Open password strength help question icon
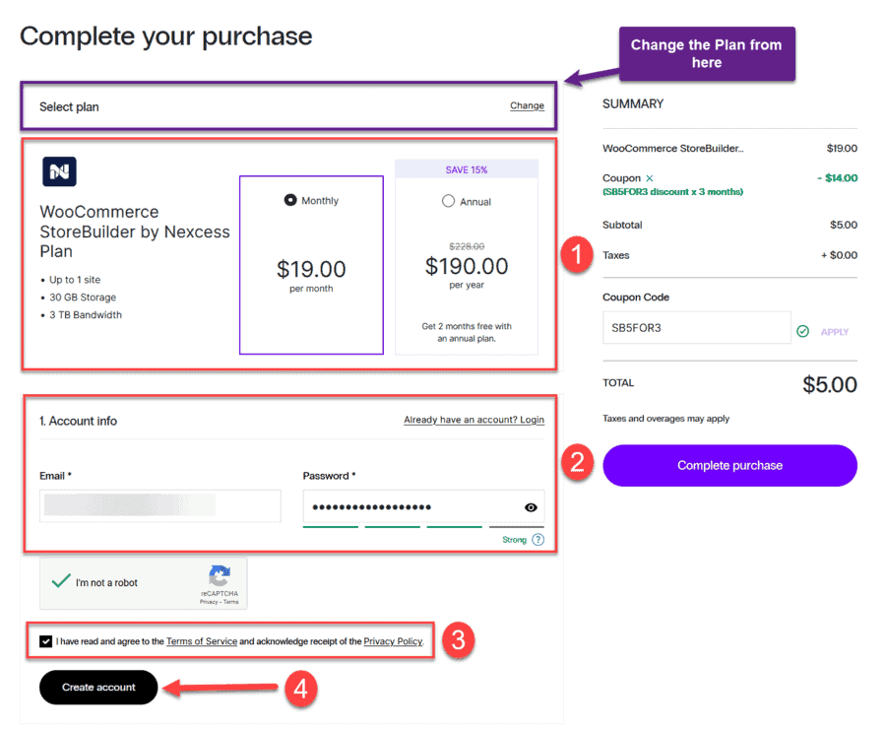This screenshot has width=886, height=729. coord(538,540)
